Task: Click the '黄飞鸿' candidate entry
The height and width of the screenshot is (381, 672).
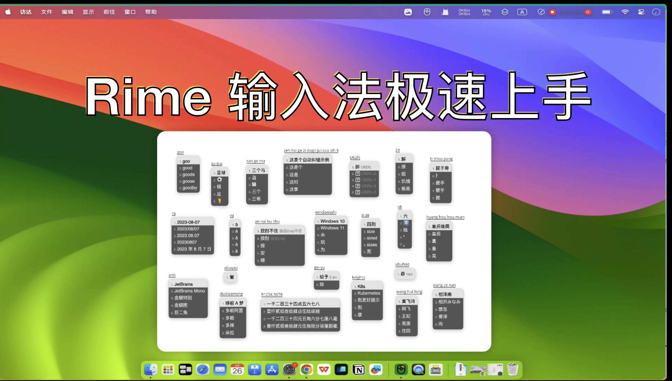Action: point(407,301)
